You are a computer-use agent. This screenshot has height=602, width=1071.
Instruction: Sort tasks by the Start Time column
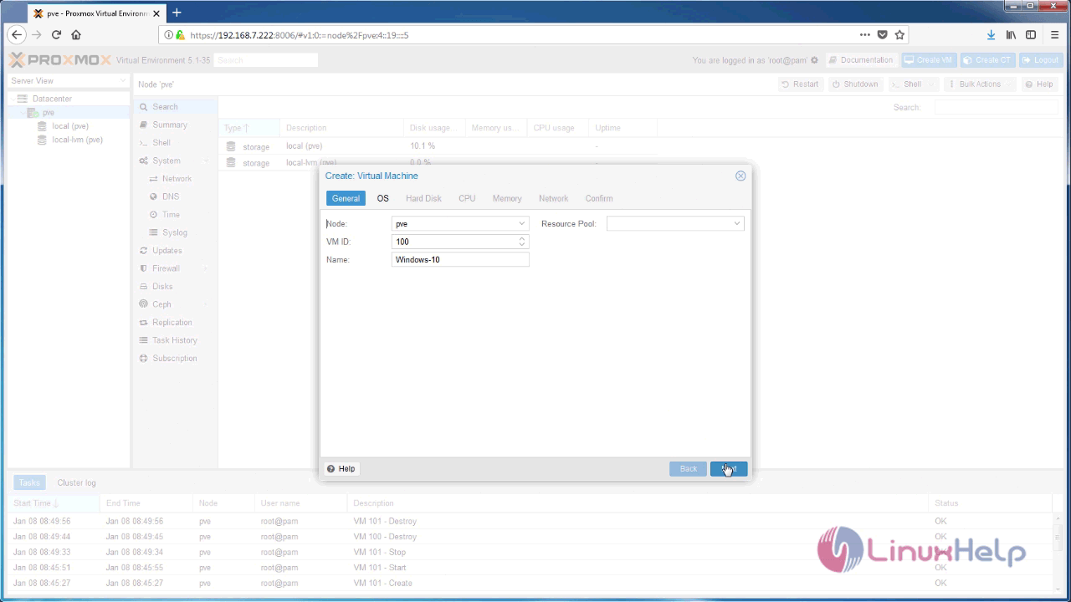pos(53,503)
